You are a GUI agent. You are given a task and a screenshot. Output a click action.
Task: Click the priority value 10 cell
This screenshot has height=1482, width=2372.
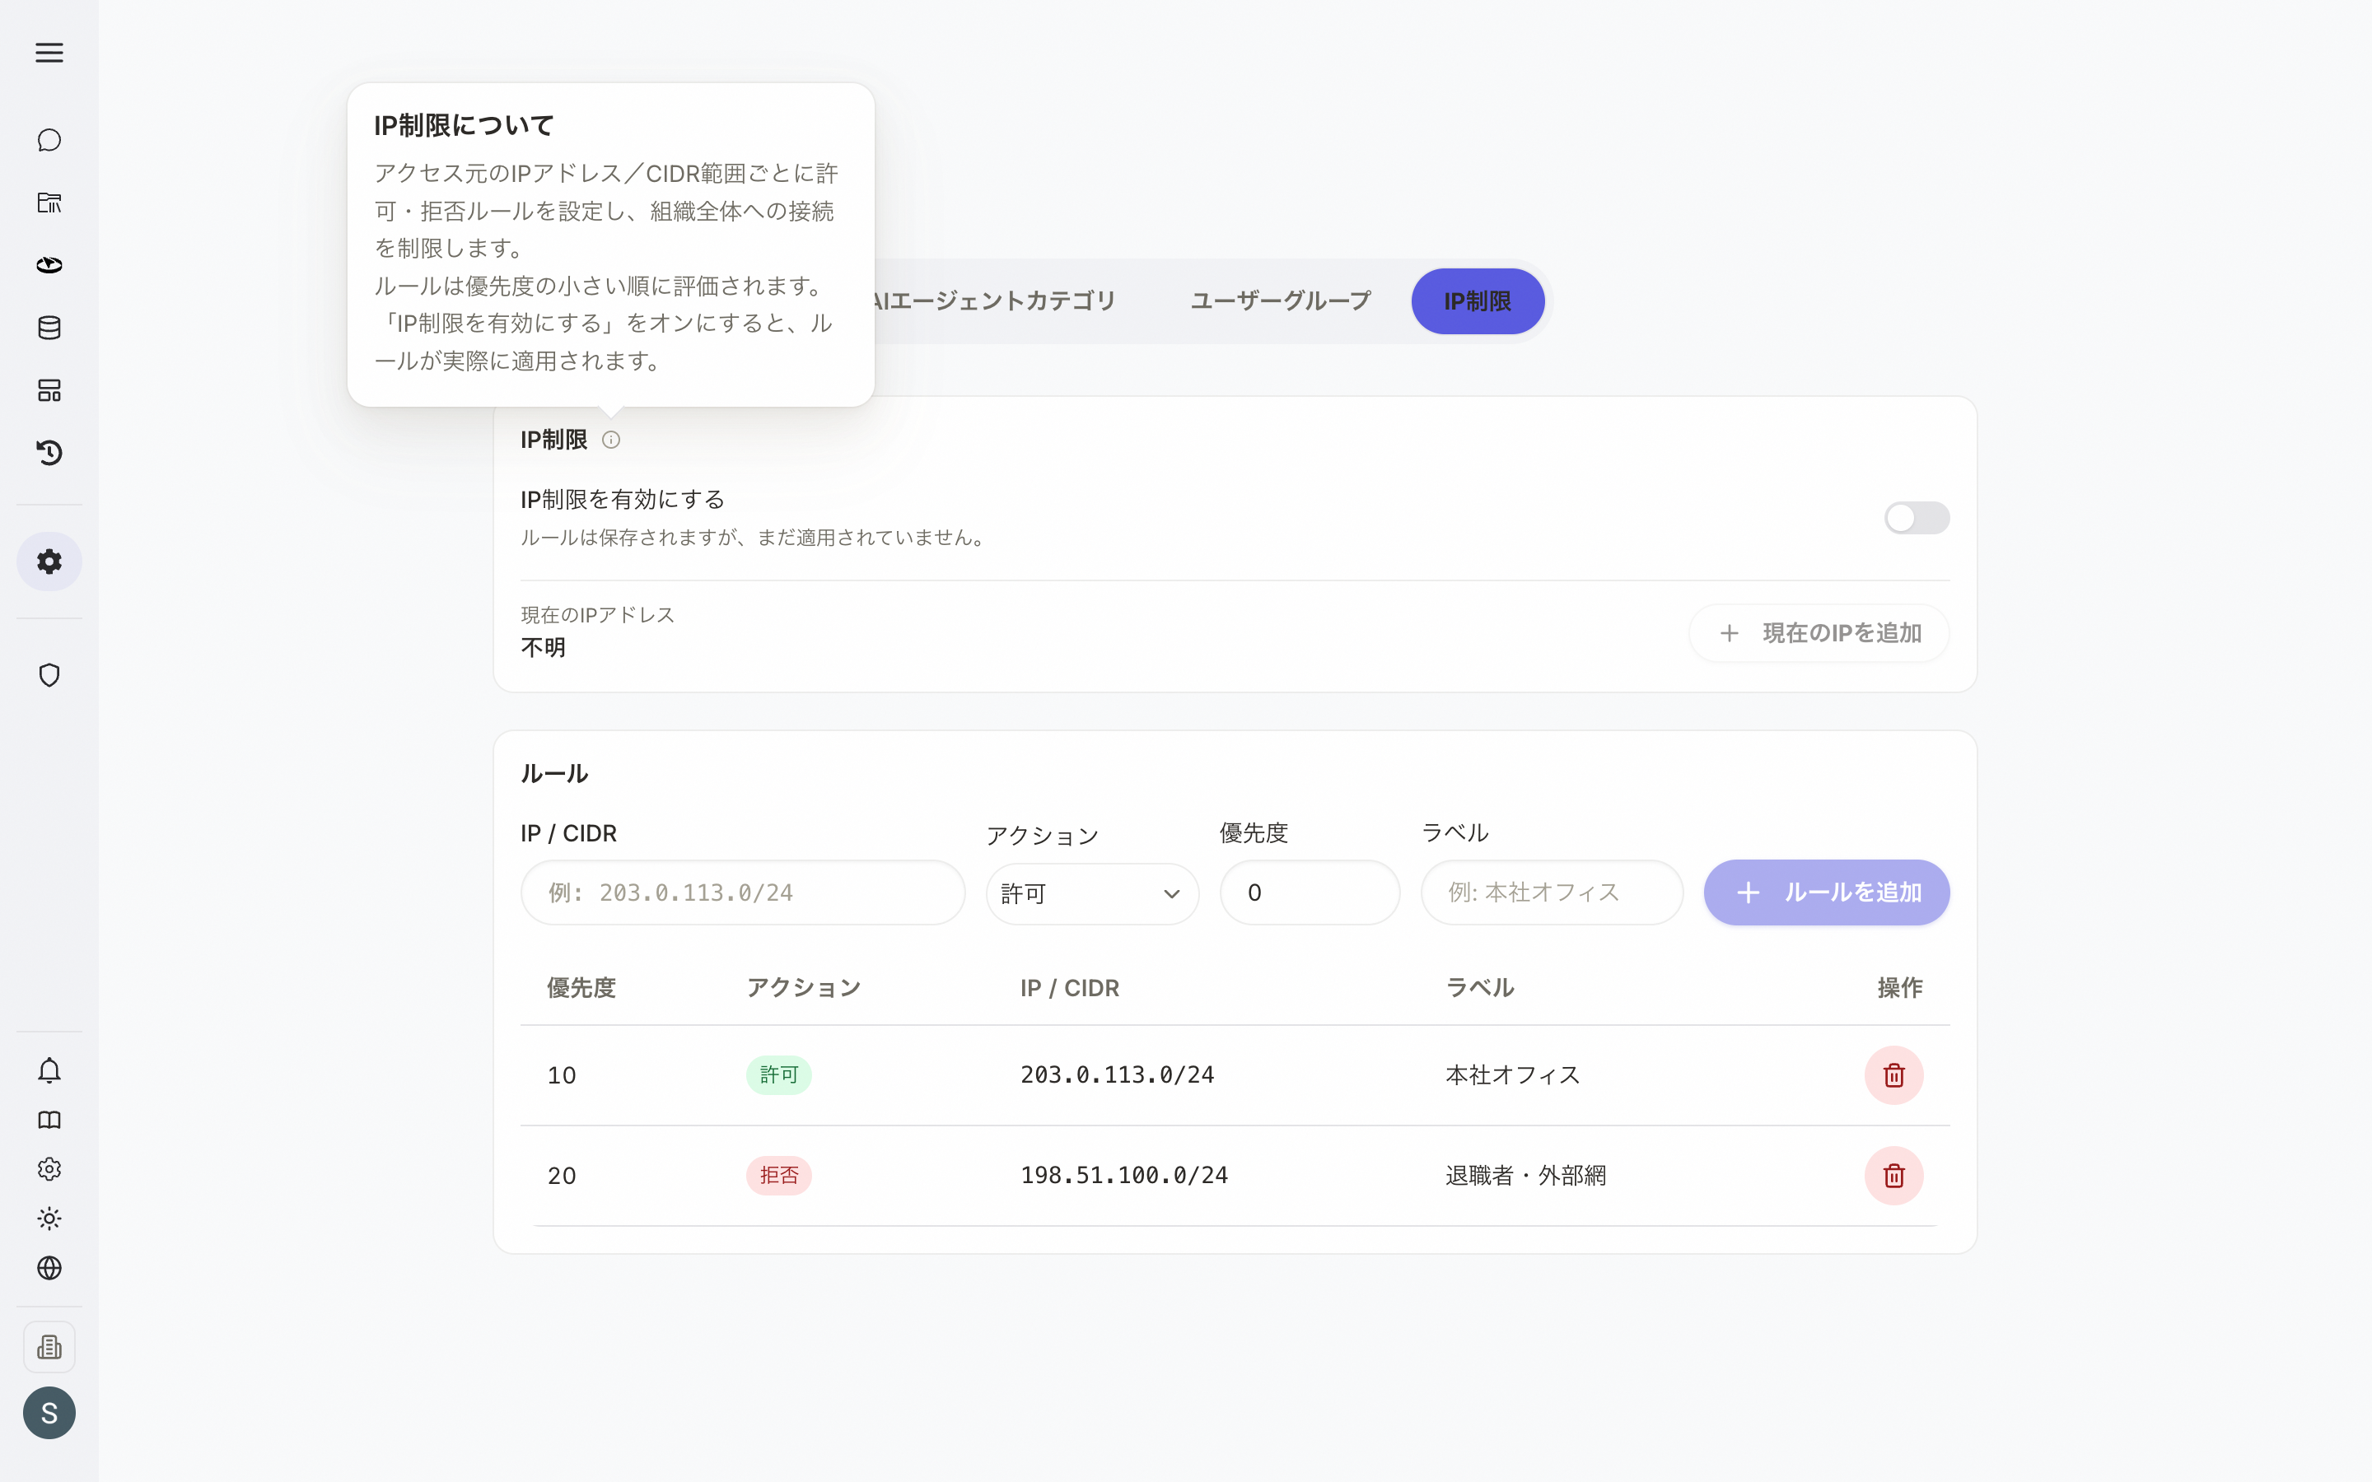(562, 1075)
